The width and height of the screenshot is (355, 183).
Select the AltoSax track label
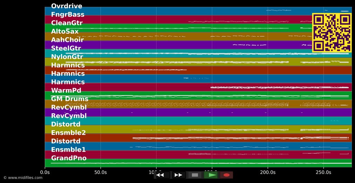point(65,31)
